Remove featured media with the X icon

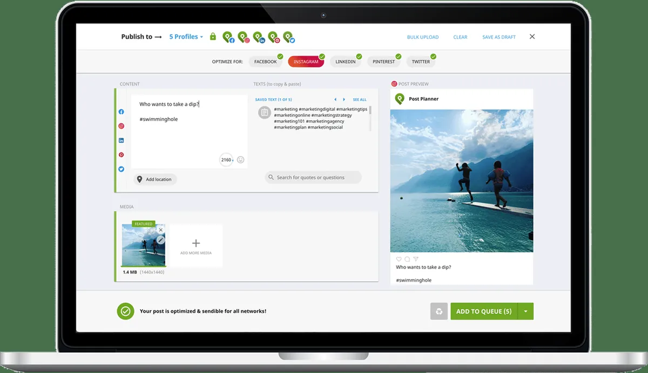click(x=160, y=230)
